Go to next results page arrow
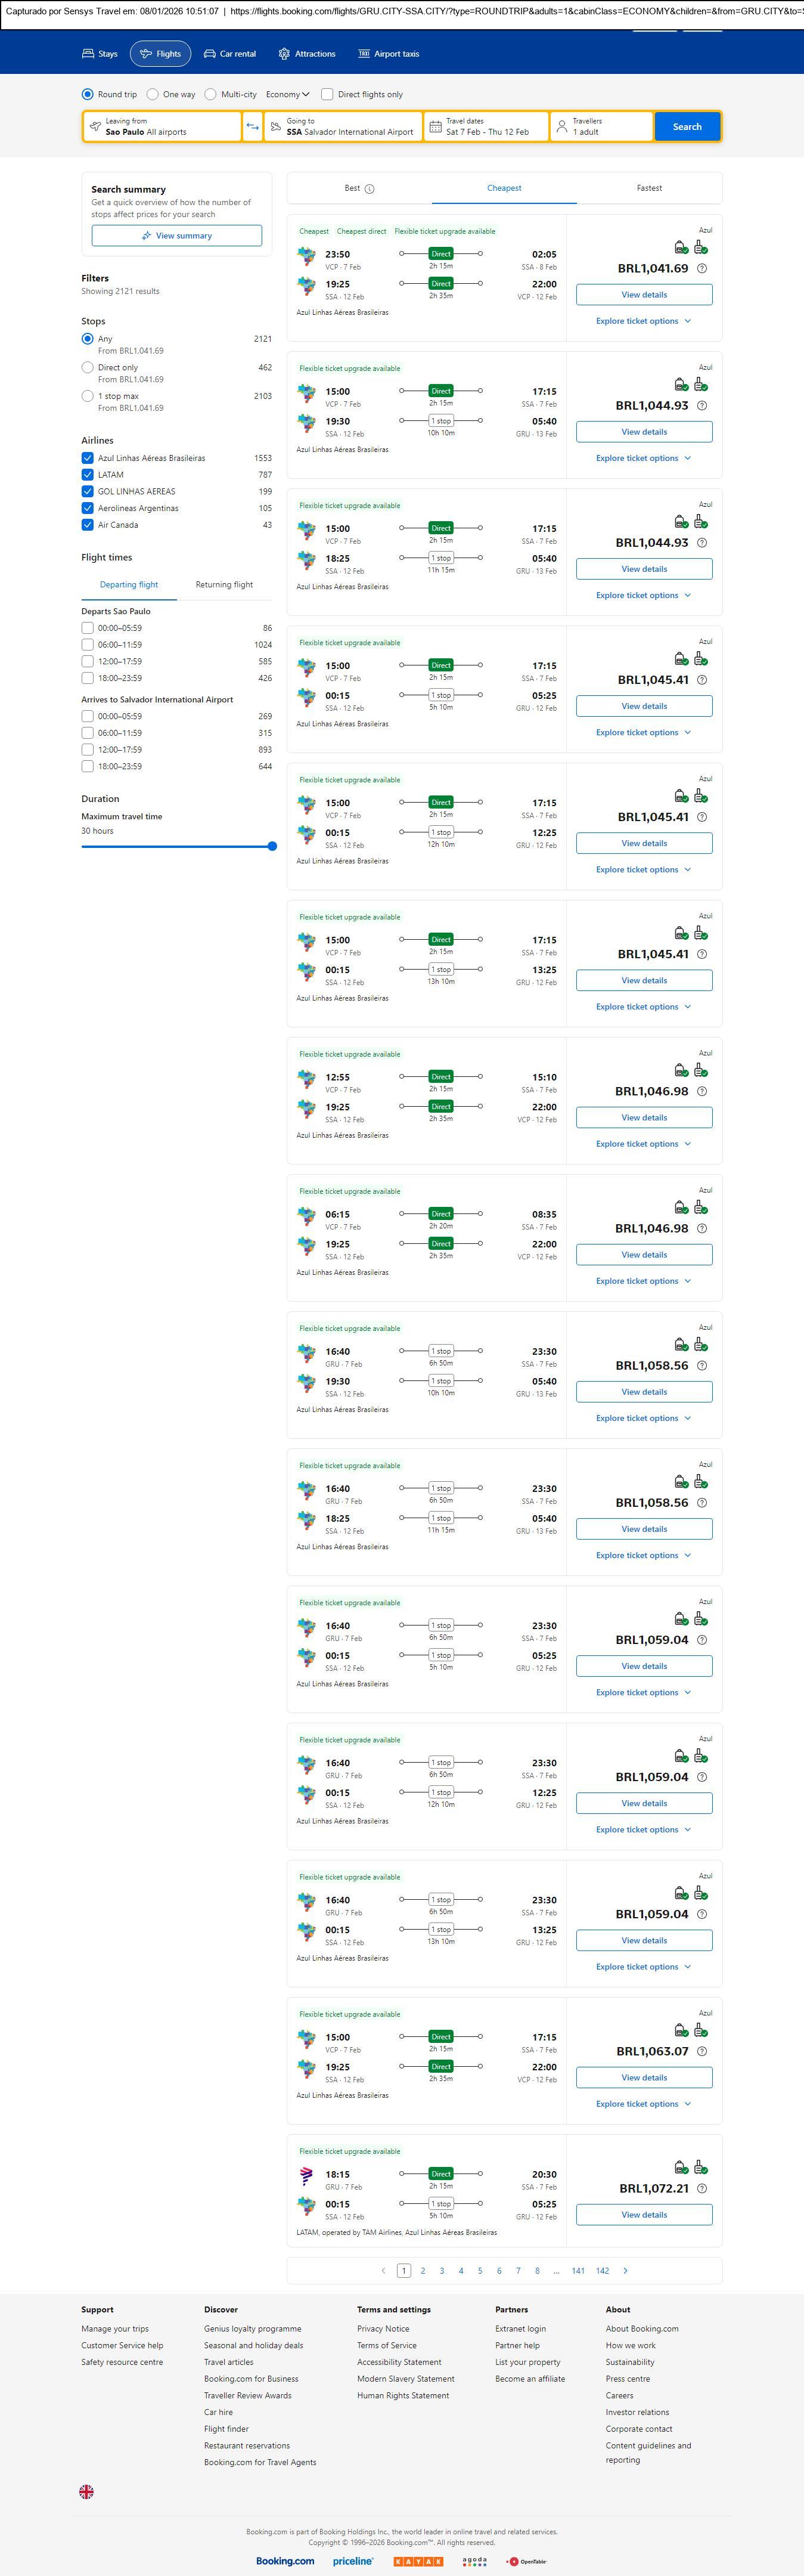The width and height of the screenshot is (804, 2576). coord(626,2271)
